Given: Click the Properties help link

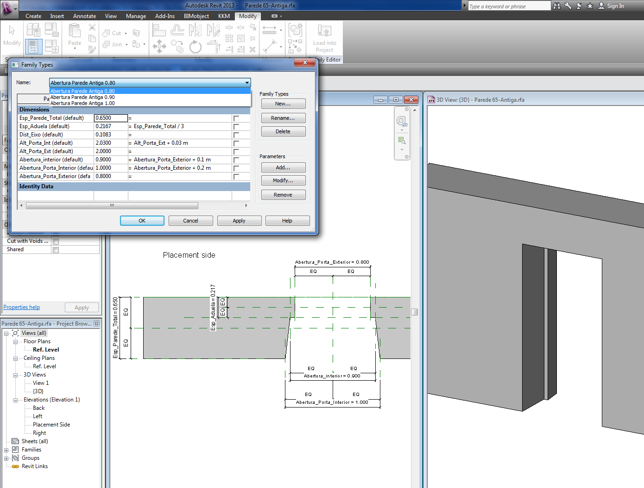Looking at the screenshot, I should (x=21, y=307).
